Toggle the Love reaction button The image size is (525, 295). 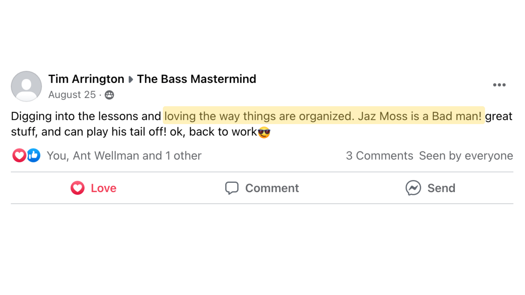click(x=94, y=188)
